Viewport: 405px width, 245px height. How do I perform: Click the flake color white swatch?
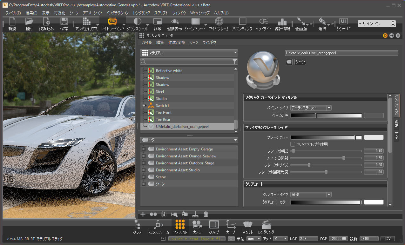pyautogui.click(x=374, y=137)
